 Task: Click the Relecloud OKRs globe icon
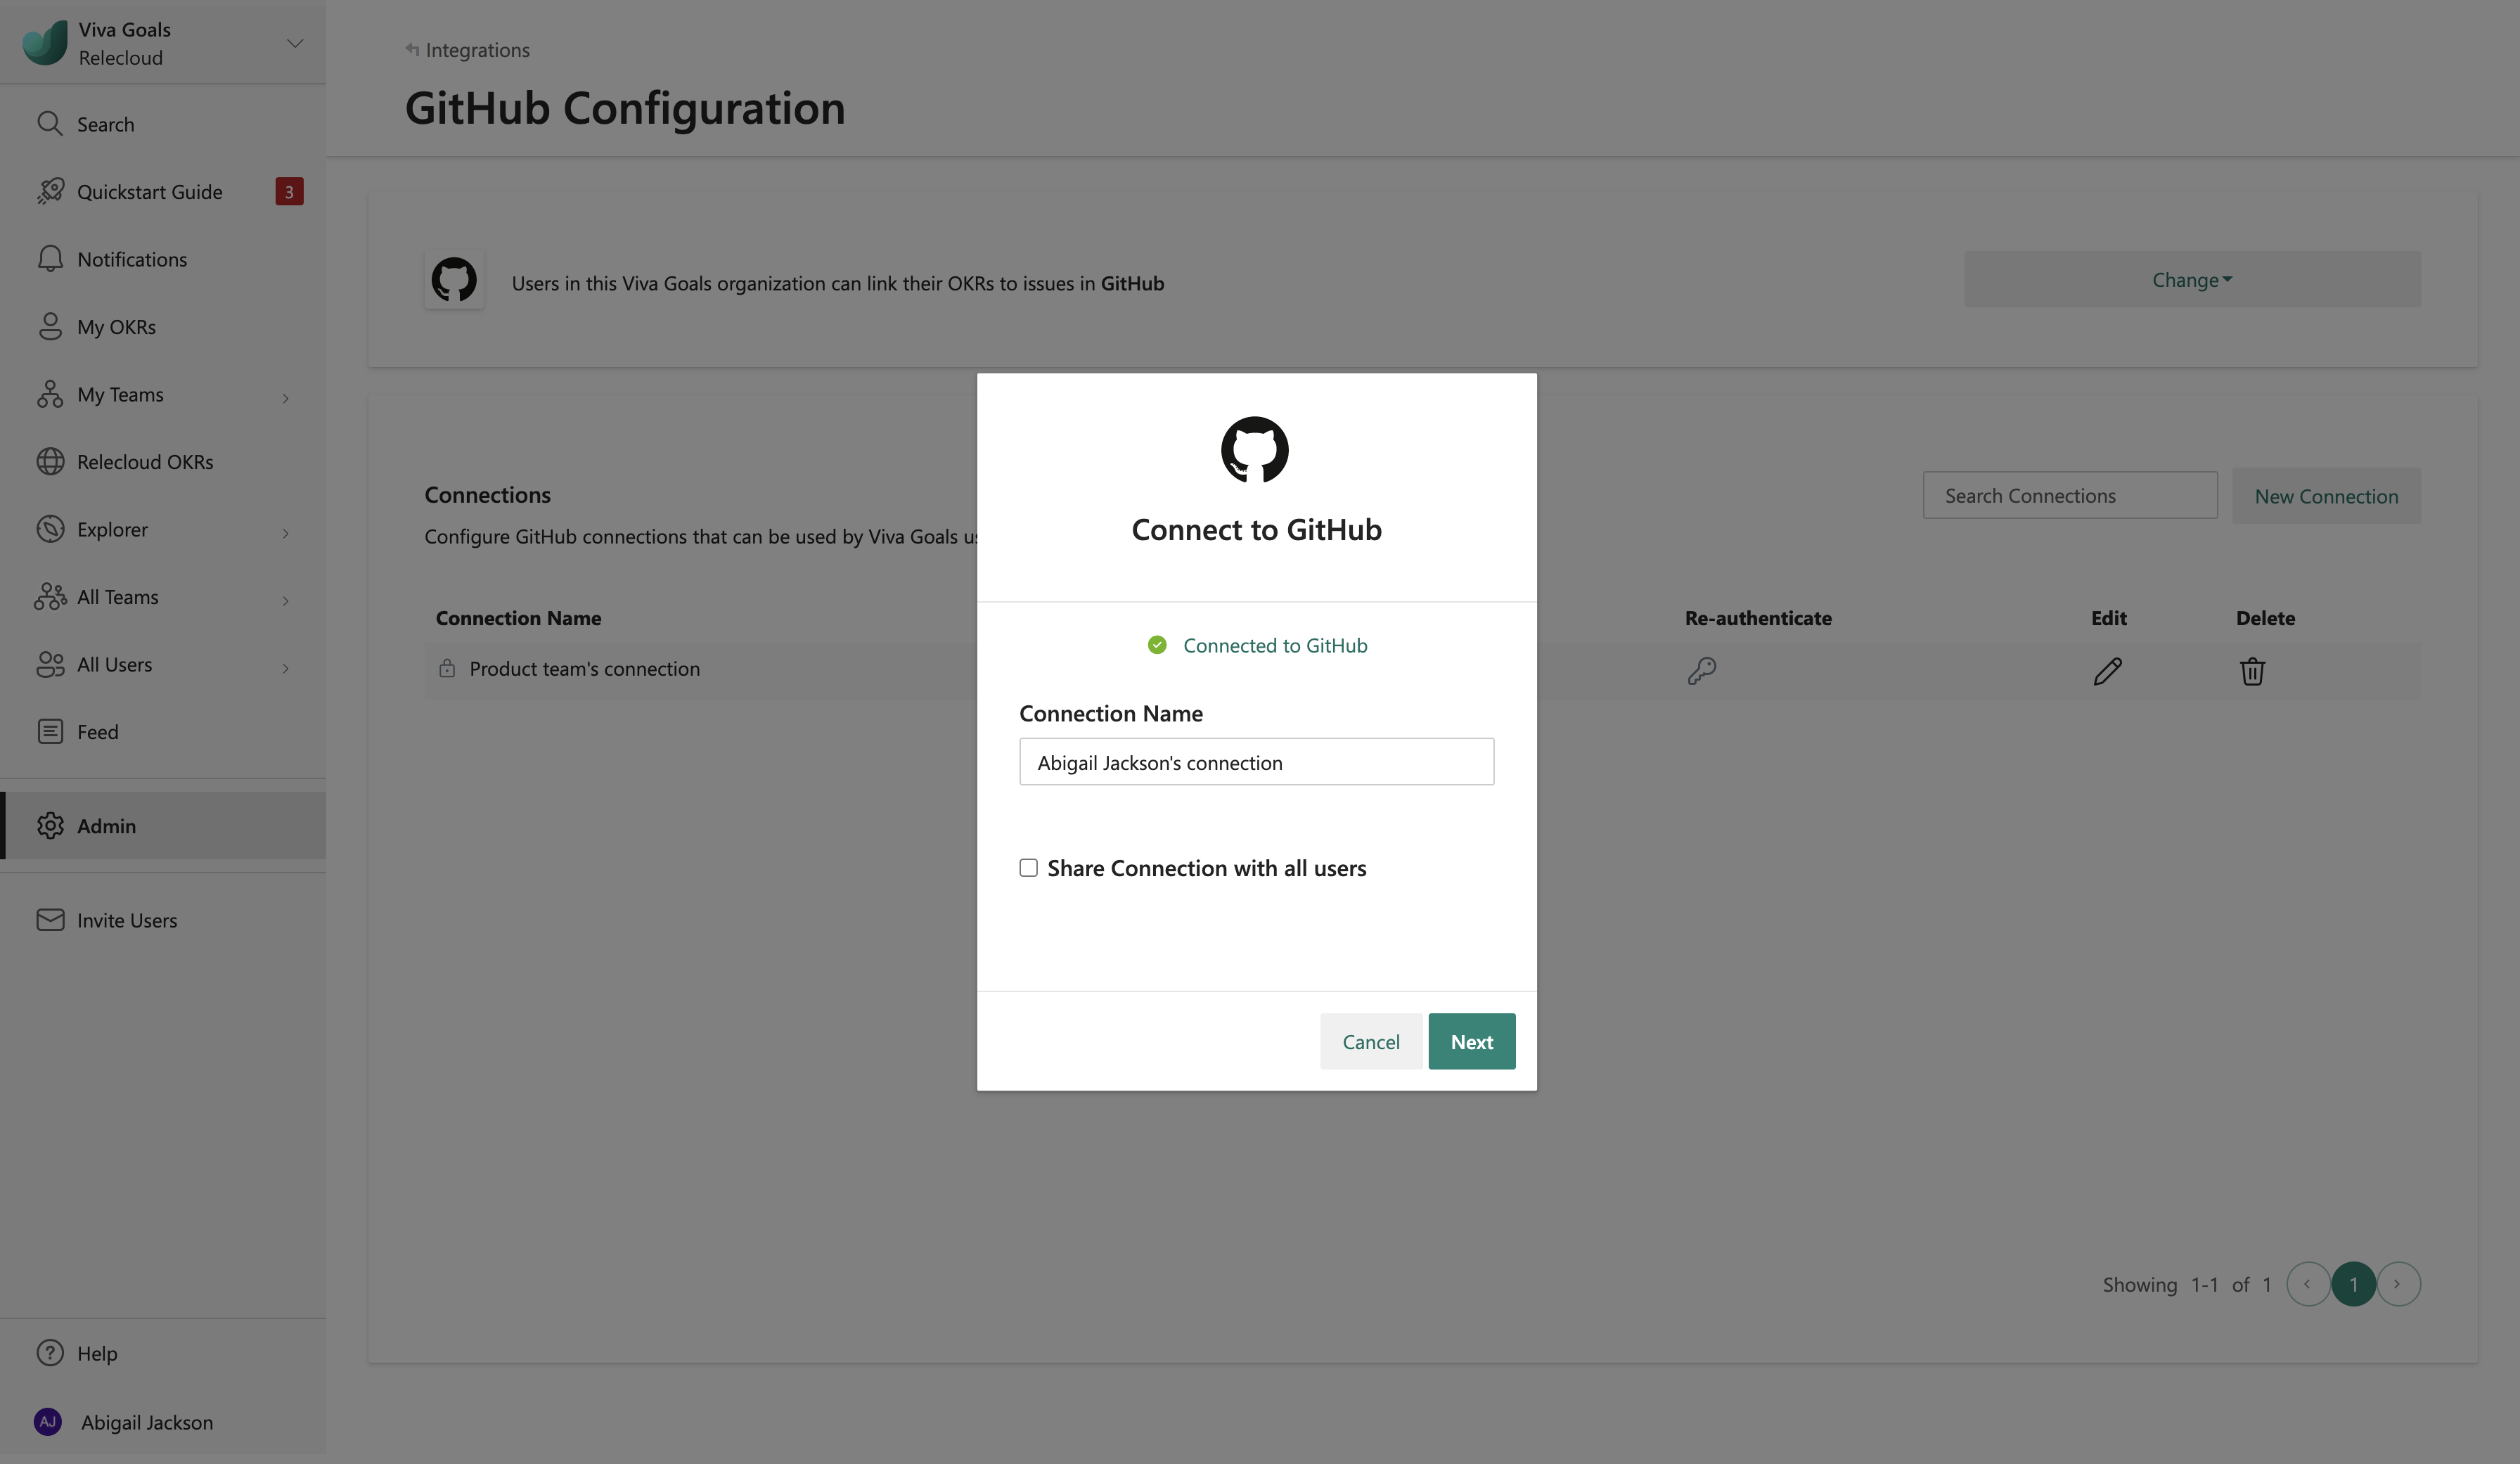(50, 462)
